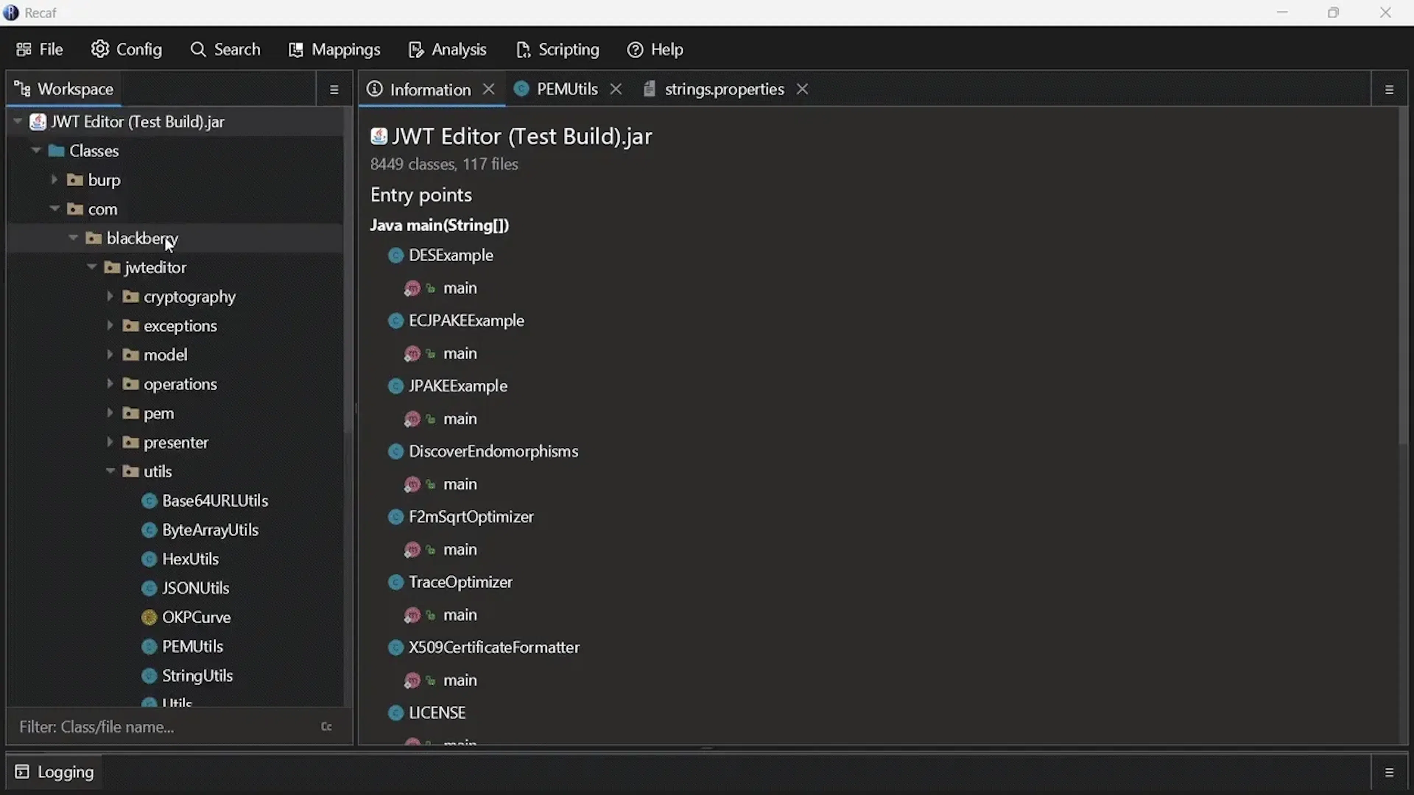Toggle case-sensitive filter button

[x=326, y=727]
